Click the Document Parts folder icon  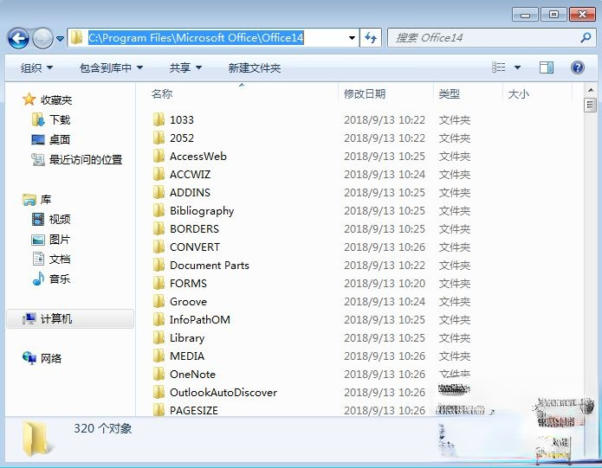coord(159,265)
